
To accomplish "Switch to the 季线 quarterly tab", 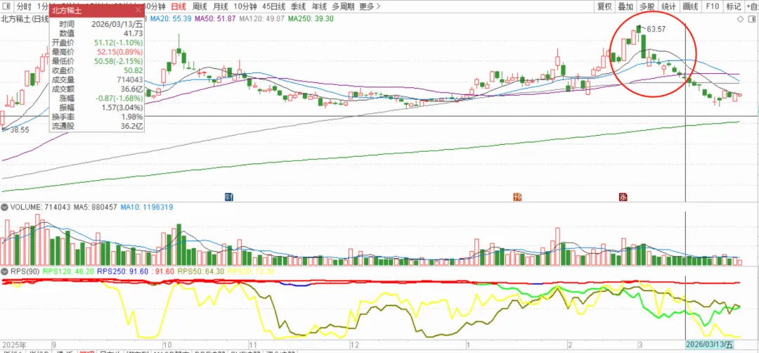I will click(298, 6).
